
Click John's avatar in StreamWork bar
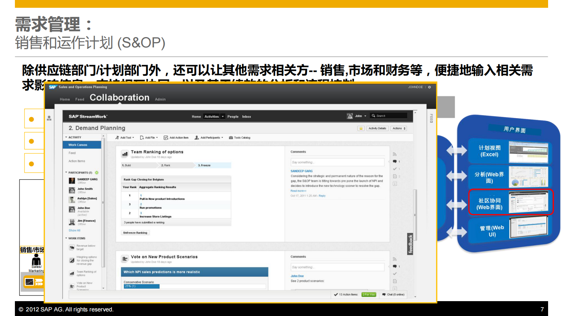pos(350,116)
